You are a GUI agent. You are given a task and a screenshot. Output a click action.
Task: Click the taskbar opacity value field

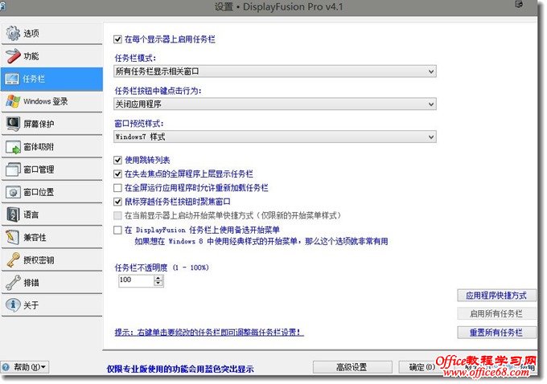(x=137, y=280)
